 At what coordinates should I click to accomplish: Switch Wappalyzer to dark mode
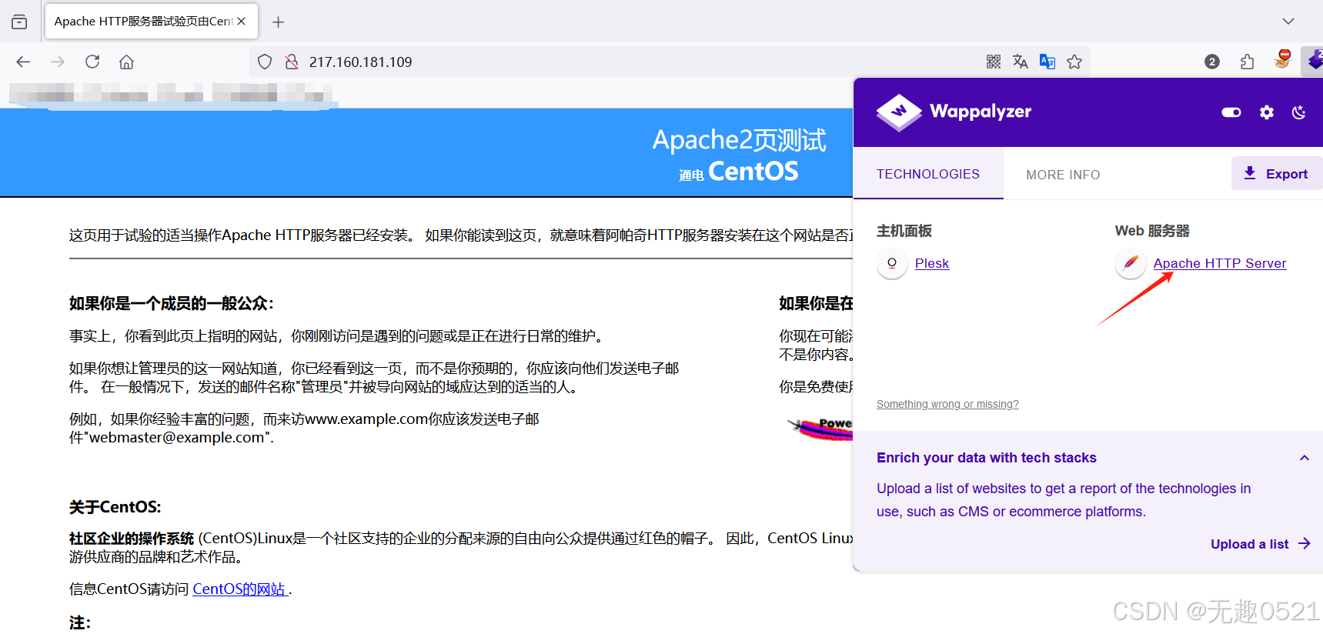click(1299, 112)
